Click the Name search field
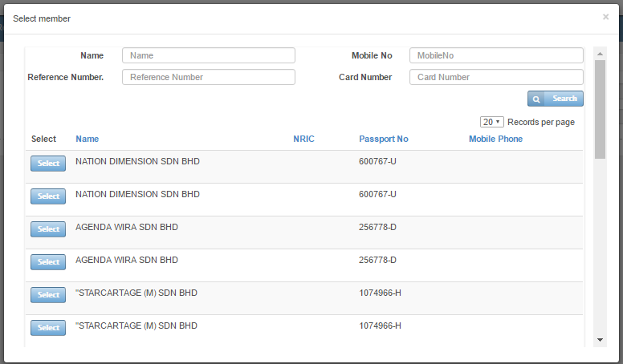 tap(209, 55)
